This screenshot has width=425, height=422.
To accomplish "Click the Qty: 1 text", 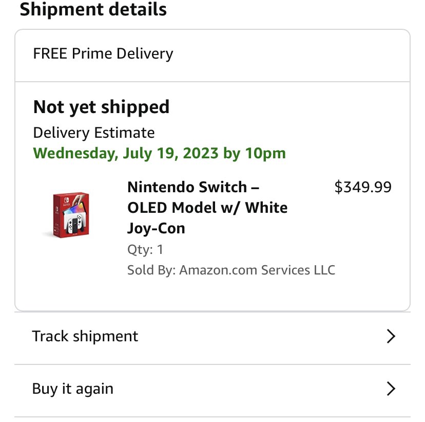I will pyautogui.click(x=145, y=250).
